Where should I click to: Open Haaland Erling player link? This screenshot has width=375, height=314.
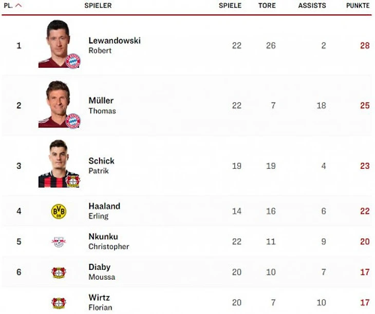click(104, 211)
